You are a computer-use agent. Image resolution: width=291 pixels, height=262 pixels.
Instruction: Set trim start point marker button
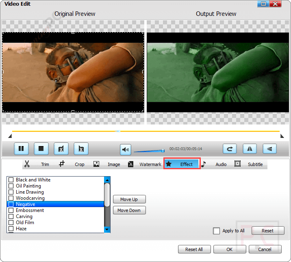pos(61,148)
